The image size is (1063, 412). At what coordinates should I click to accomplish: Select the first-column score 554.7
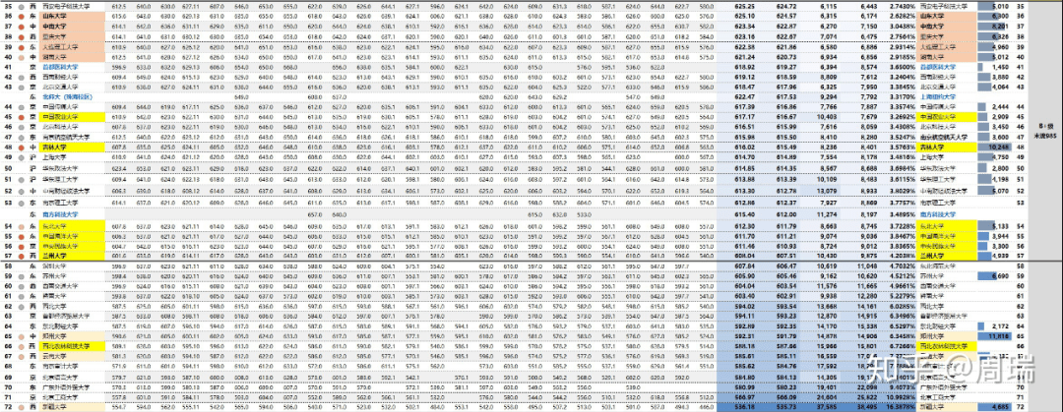point(119,407)
